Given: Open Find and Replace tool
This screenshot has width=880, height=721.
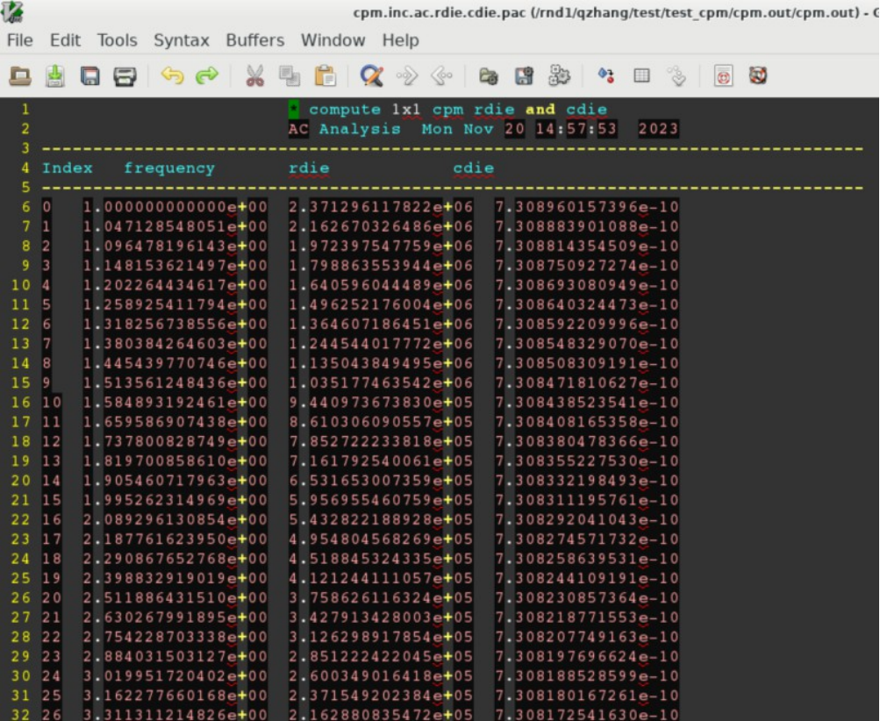Looking at the screenshot, I should [371, 75].
